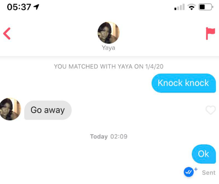The height and width of the screenshot is (184, 219).
Task: Like the "Go away" message with the heart
Action: point(210,110)
